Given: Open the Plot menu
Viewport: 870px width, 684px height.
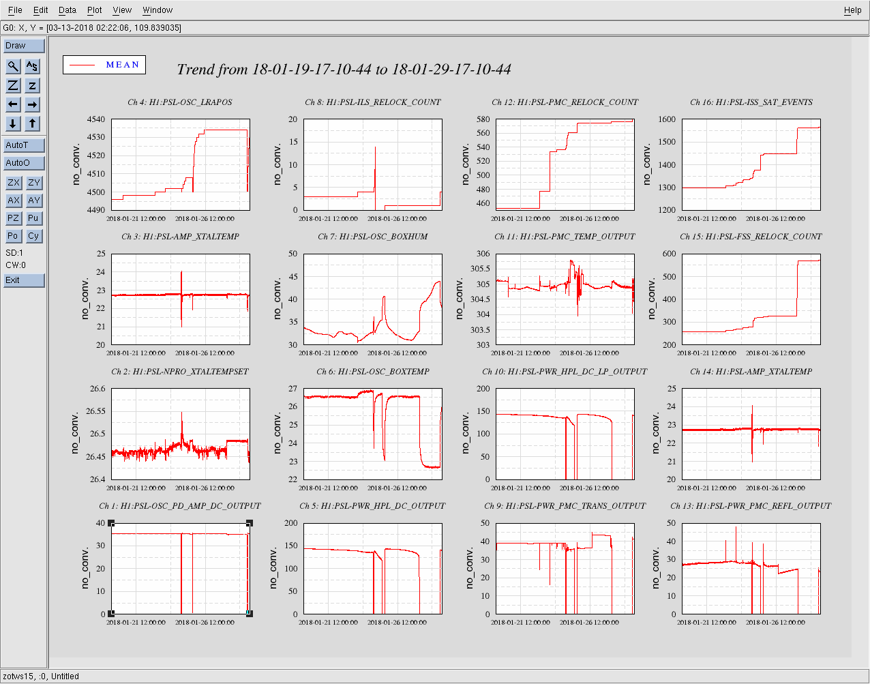Looking at the screenshot, I should [x=94, y=10].
